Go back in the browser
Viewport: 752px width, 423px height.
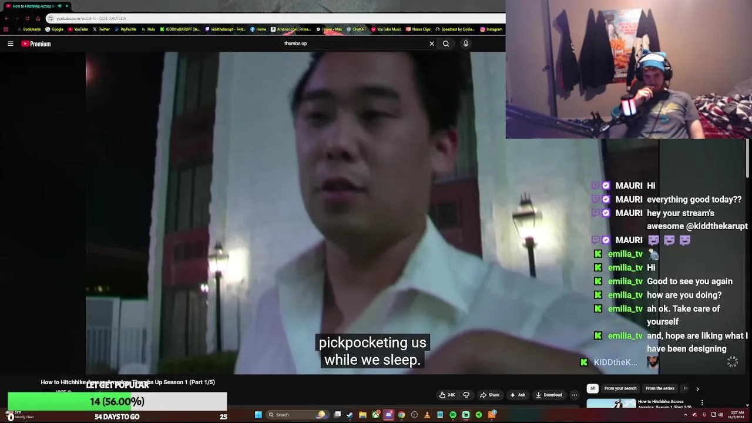point(6,18)
